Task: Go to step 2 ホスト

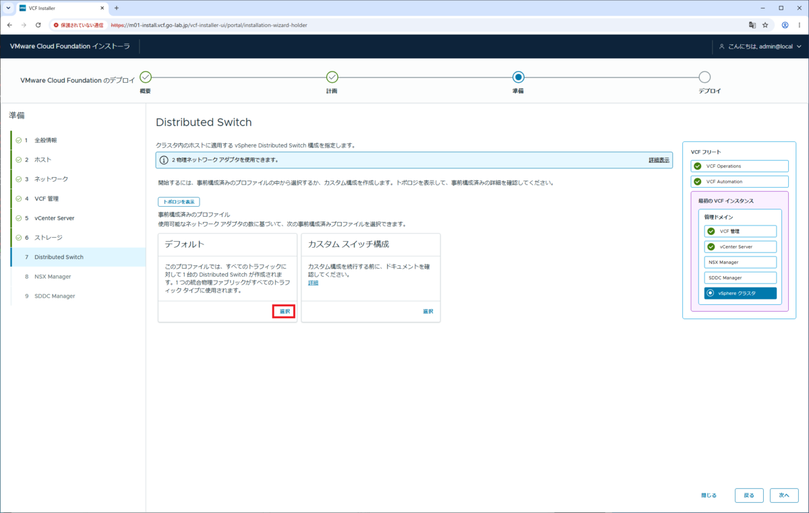Action: coord(78,160)
